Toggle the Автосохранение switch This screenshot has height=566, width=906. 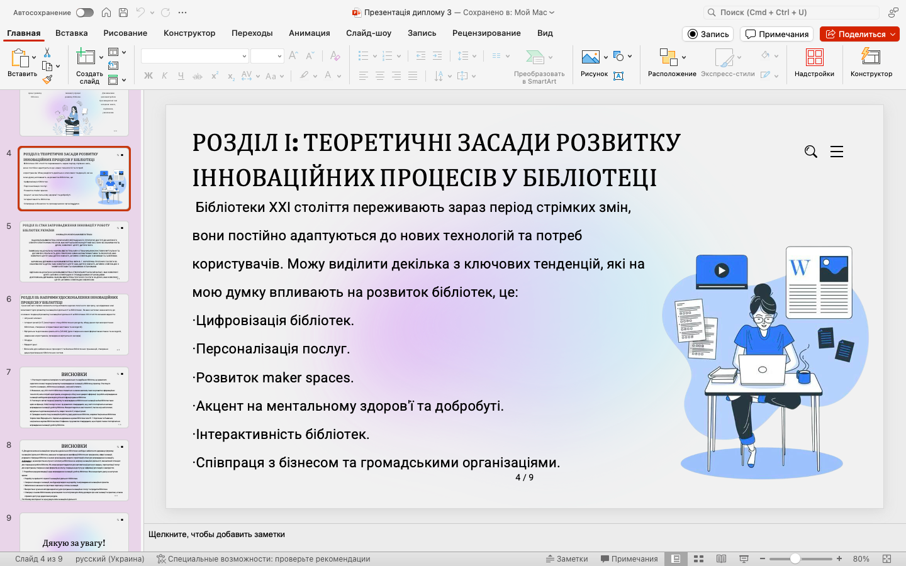pos(84,13)
